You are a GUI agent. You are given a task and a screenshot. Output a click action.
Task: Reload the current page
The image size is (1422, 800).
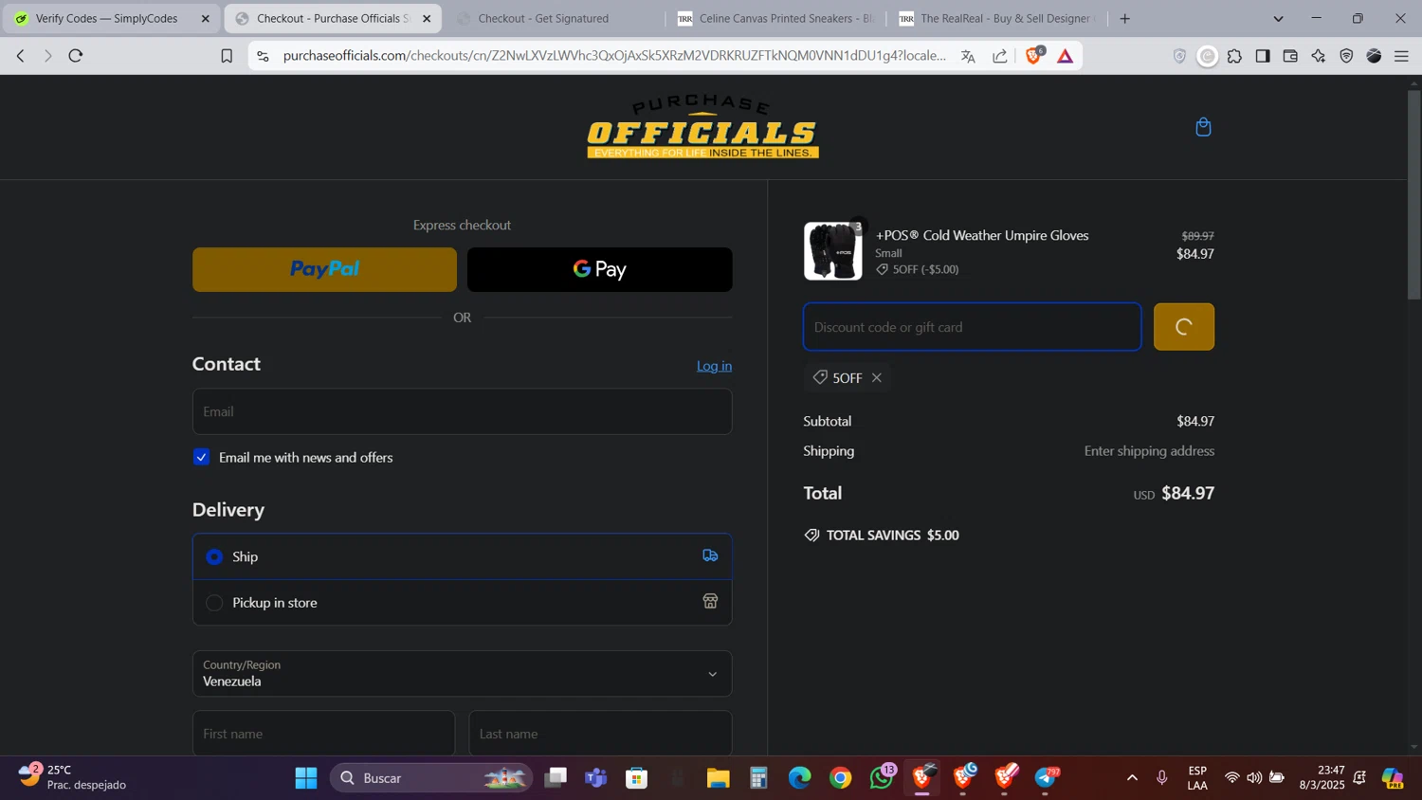pyautogui.click(x=76, y=56)
